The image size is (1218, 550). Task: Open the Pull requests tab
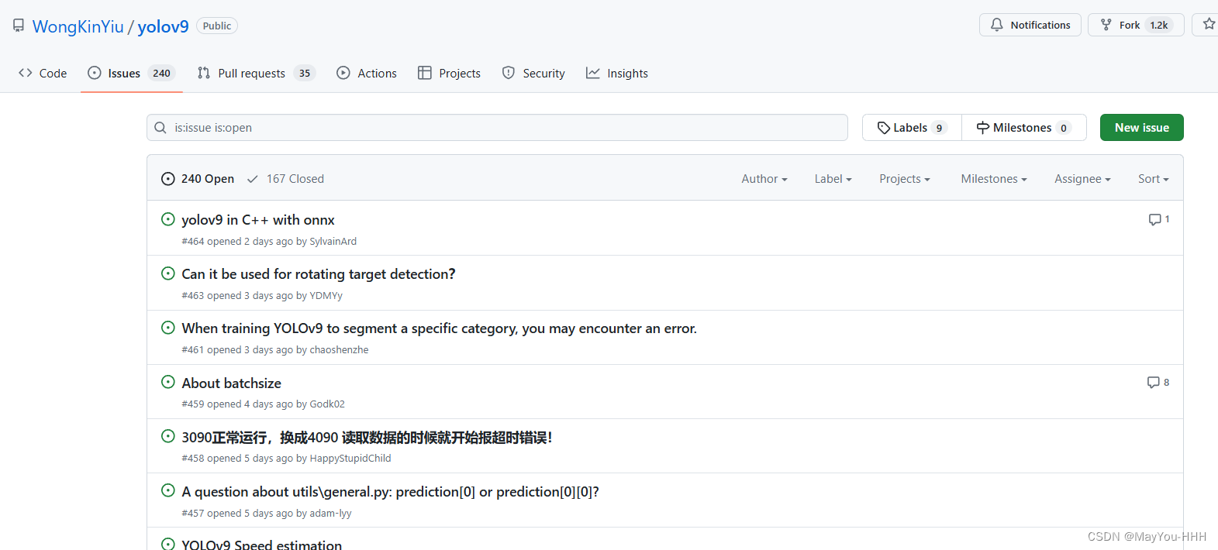coord(256,73)
